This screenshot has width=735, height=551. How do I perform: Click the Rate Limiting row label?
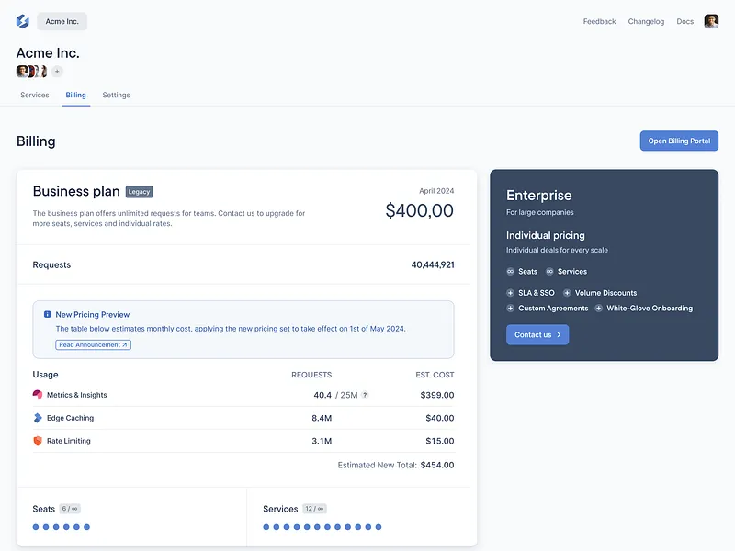[x=68, y=441]
